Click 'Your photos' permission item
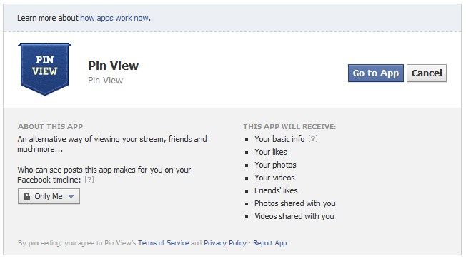Image resolution: width=466 pixels, height=261 pixels. point(275,165)
